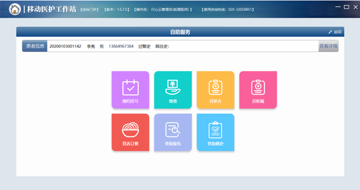Click patient ID 20200103001142
This screenshot has width=360, height=190.
65,46
